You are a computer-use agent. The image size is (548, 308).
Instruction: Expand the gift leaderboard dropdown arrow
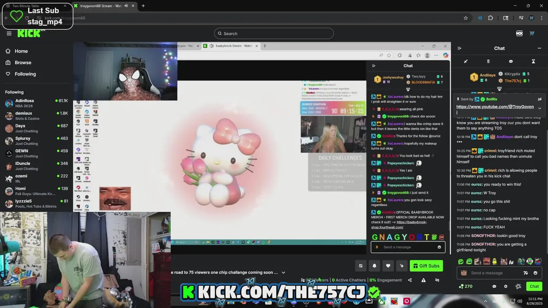[x=499, y=89]
